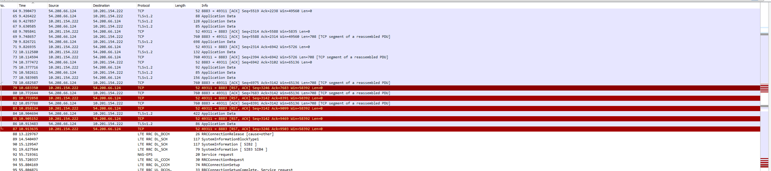Click LTE RRC DL_DCCH protocol cell in packet 88
The height and width of the screenshot is (171, 771).
[153, 134]
